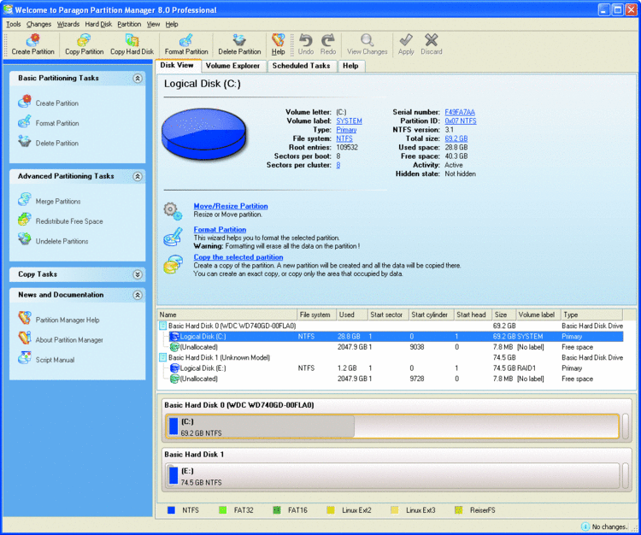Click the SYSTEM volume label link
The height and width of the screenshot is (535, 641).
coord(349,121)
